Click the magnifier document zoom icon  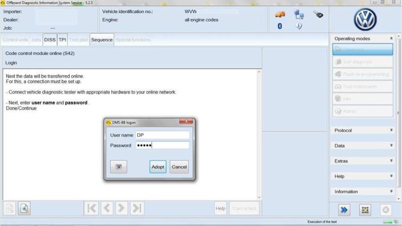click(x=24, y=208)
